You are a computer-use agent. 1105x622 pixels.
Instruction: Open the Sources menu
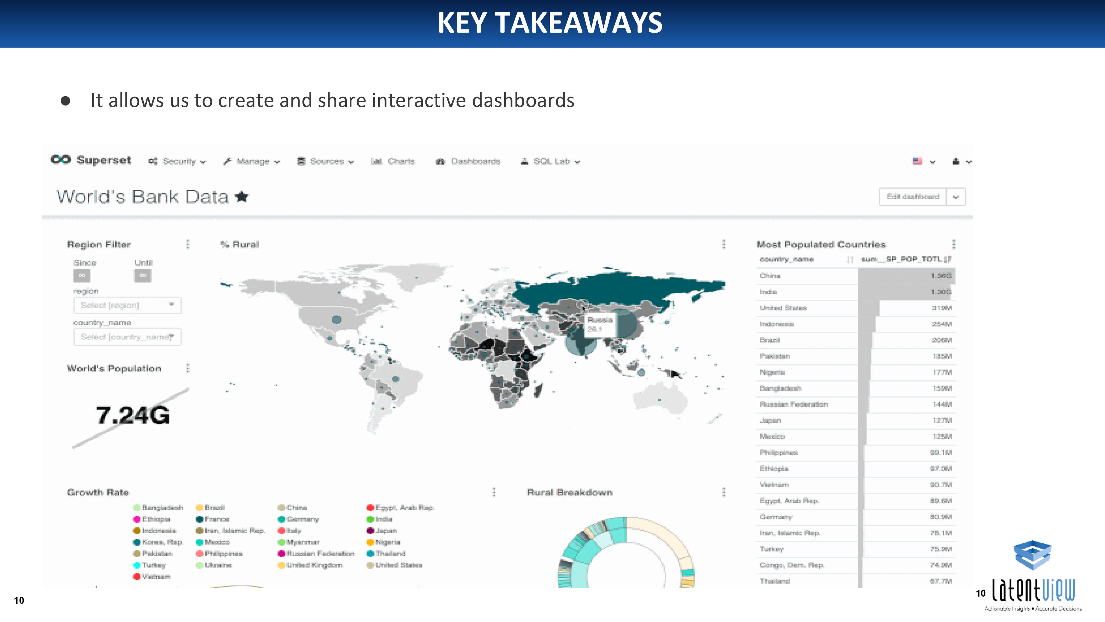pos(325,161)
